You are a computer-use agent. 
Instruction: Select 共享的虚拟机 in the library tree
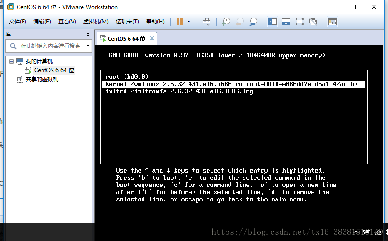[42, 79]
